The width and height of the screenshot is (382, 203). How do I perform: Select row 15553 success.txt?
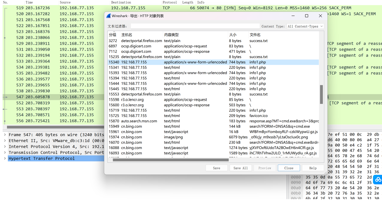(x=213, y=94)
